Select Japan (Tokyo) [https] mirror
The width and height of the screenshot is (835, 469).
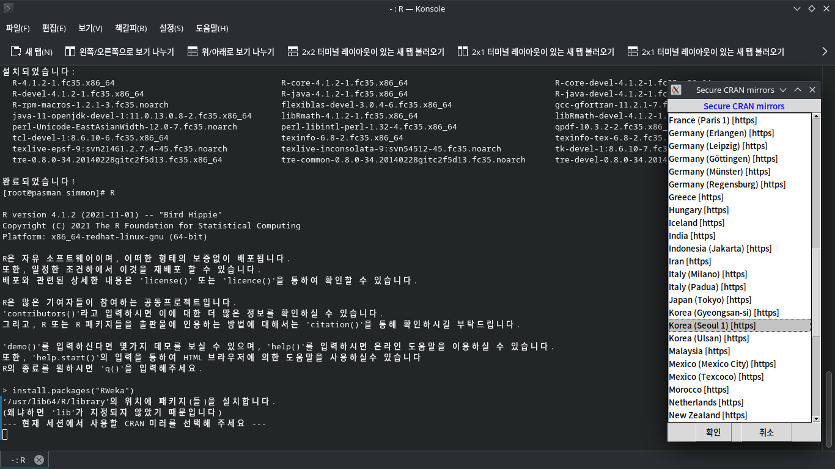[x=740, y=300]
